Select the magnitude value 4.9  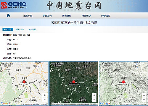point(14,54)
